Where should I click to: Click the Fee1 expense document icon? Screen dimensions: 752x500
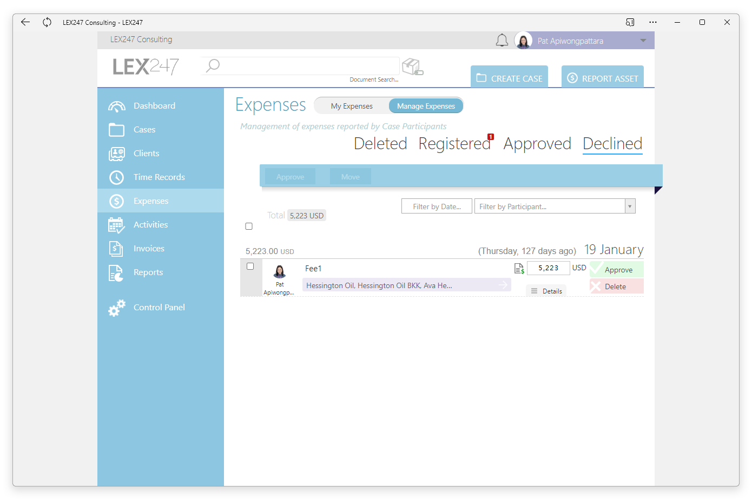point(519,268)
